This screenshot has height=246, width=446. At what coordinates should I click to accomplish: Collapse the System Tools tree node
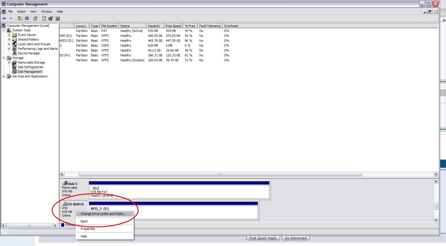click(3, 30)
